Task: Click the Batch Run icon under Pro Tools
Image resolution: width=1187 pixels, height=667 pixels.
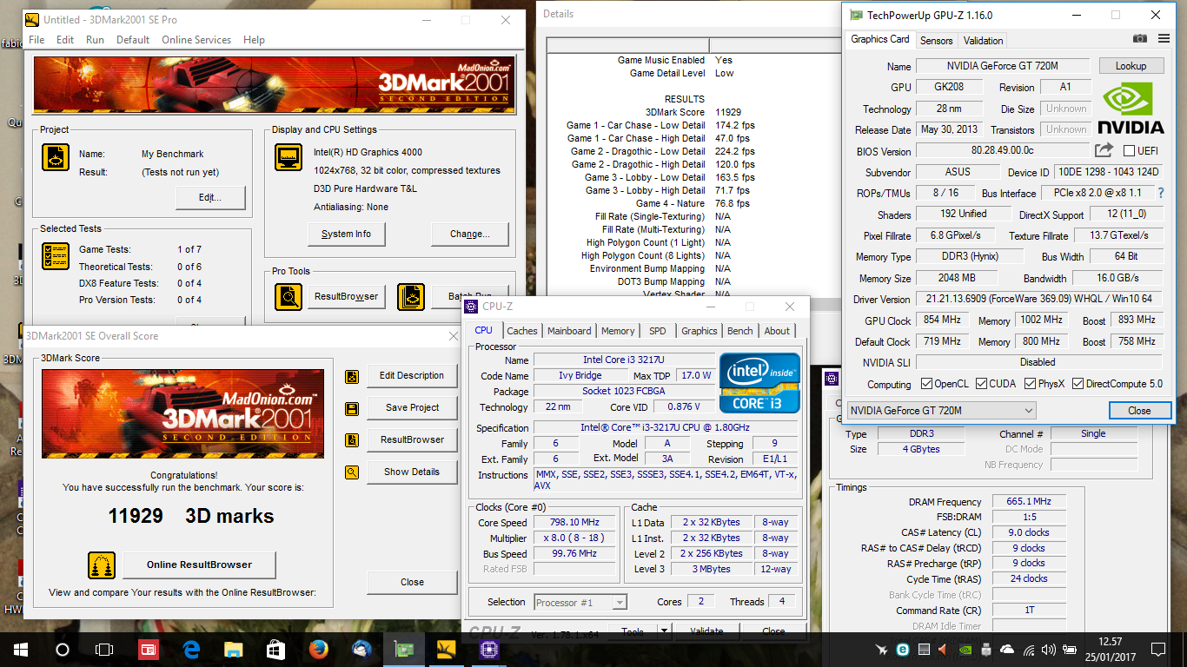Action: click(x=411, y=296)
